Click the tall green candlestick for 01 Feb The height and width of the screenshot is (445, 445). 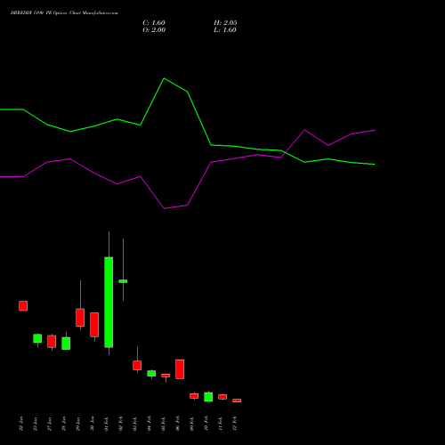tap(109, 302)
